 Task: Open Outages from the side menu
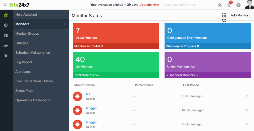[22, 43]
